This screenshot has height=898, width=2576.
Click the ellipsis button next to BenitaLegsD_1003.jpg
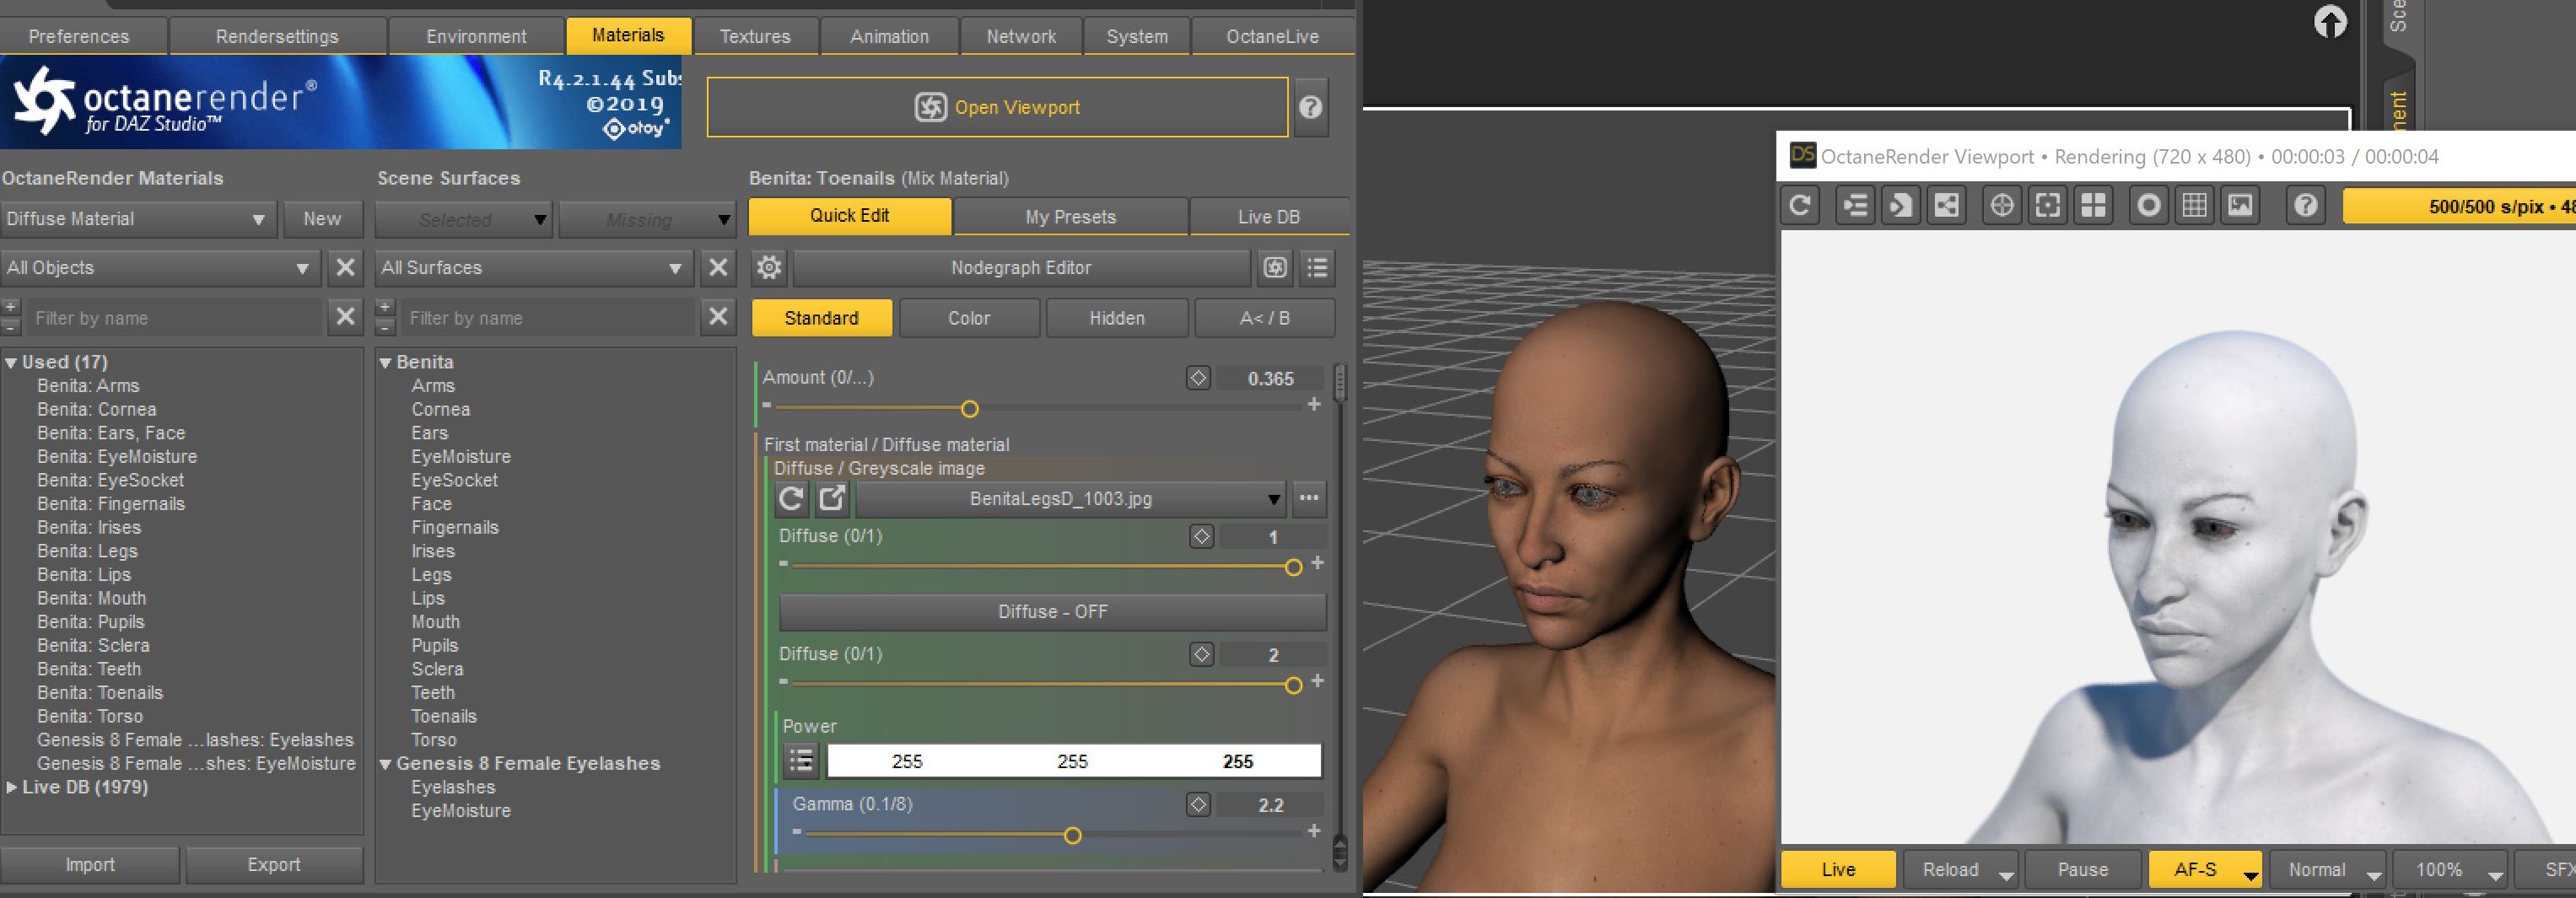pyautogui.click(x=1309, y=498)
